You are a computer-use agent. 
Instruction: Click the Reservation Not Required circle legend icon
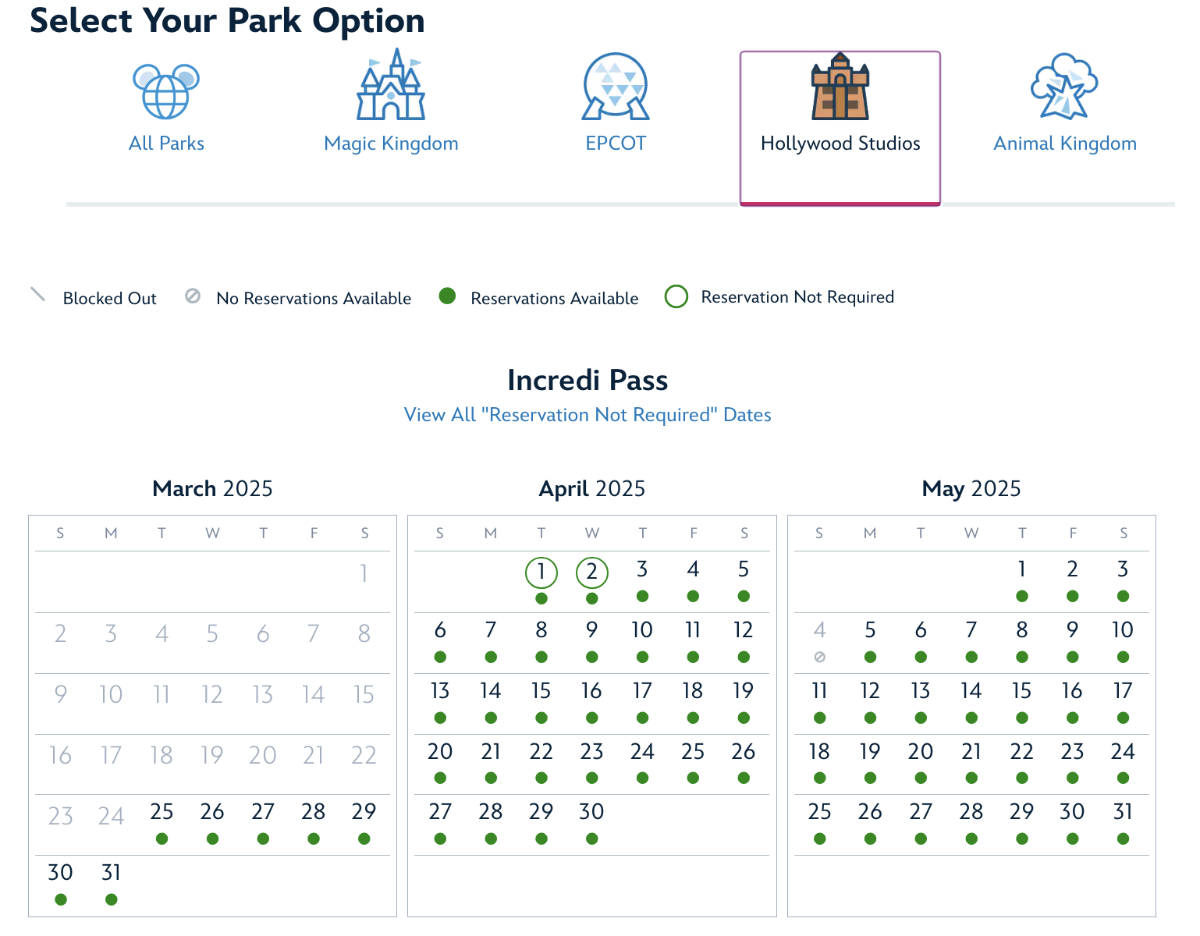click(676, 297)
